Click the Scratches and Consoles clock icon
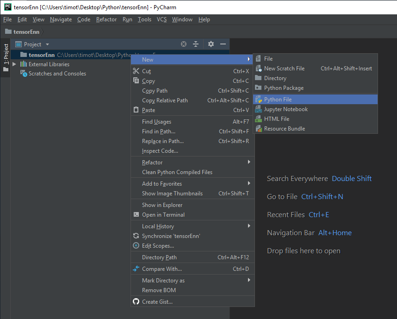The image size is (397, 319). 24,74
